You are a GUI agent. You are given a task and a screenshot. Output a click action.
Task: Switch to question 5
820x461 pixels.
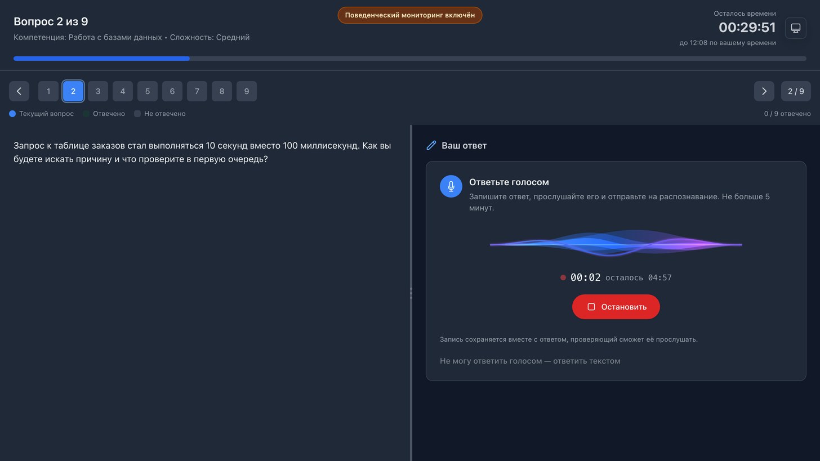pos(148,91)
